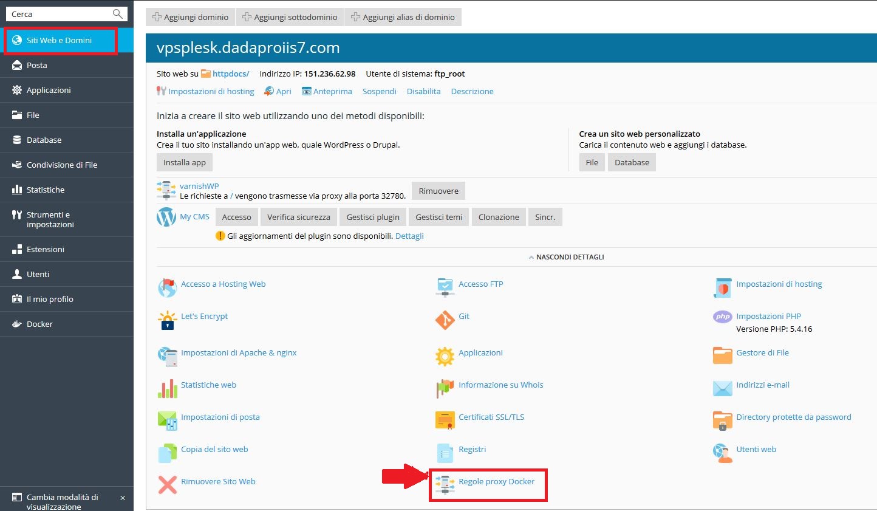Click the Posta envelope icon in sidebar
The width and height of the screenshot is (877, 511).
point(17,65)
